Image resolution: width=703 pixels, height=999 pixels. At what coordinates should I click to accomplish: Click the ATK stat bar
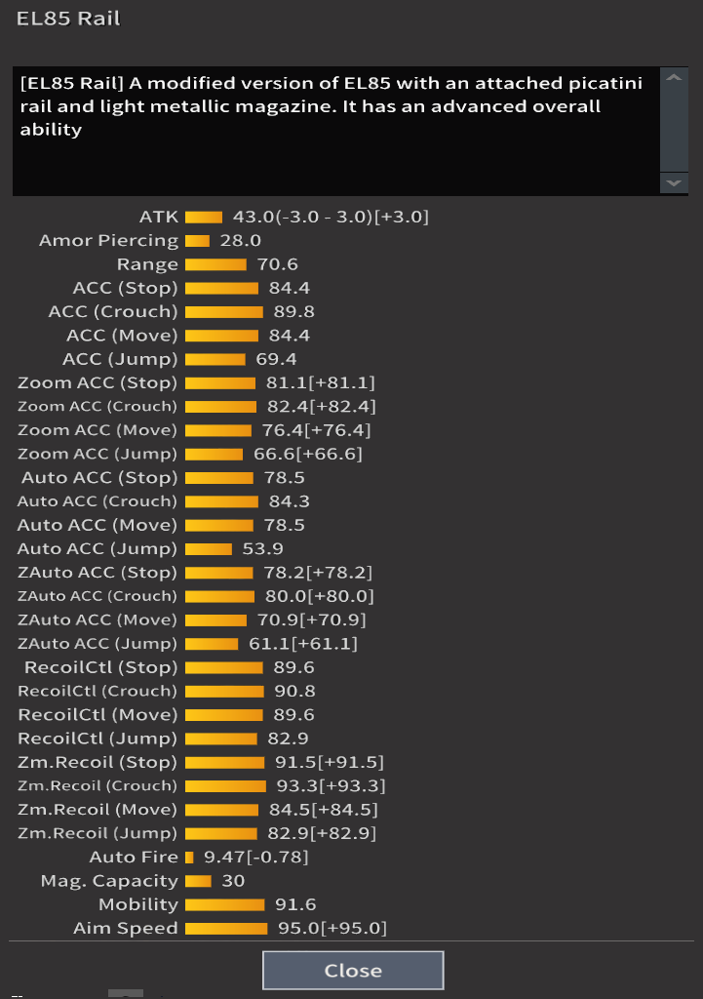(204, 217)
